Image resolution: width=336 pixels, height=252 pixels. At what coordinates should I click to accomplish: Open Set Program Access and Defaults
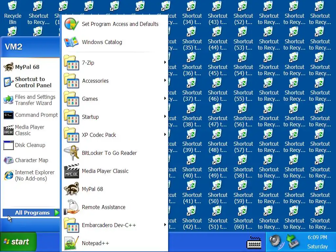pos(115,24)
